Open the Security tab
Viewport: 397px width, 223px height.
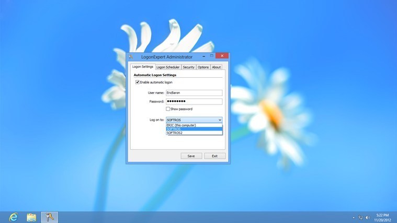point(188,67)
